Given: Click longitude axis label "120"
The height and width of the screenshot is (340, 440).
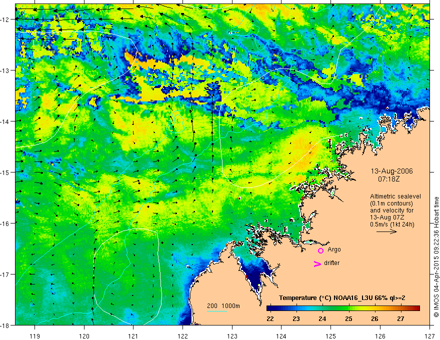Looking at the screenshot, I should (x=84, y=336).
